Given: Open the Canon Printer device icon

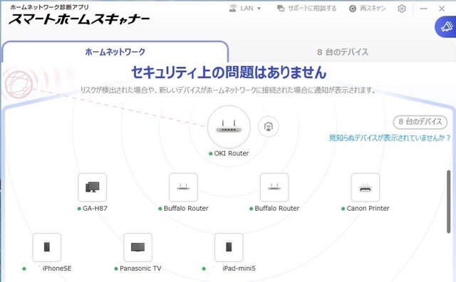Looking at the screenshot, I should click(x=366, y=187).
